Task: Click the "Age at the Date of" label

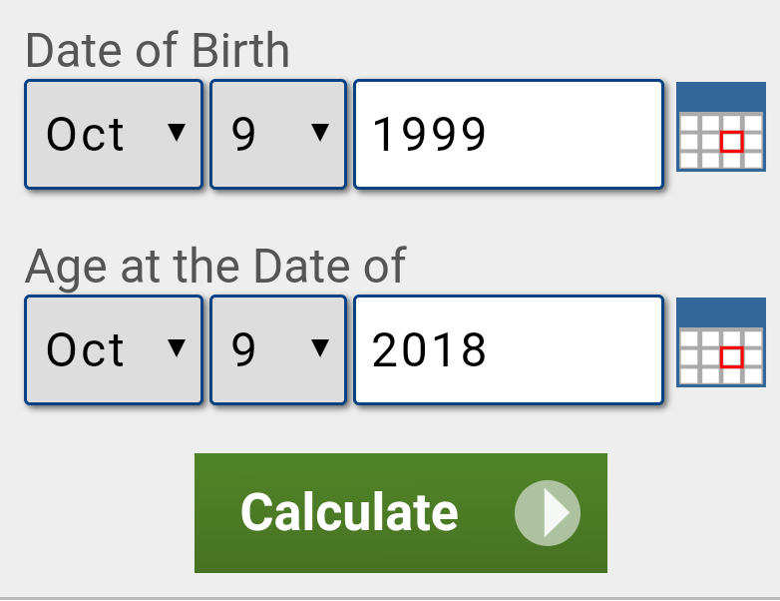Action: click(x=215, y=266)
